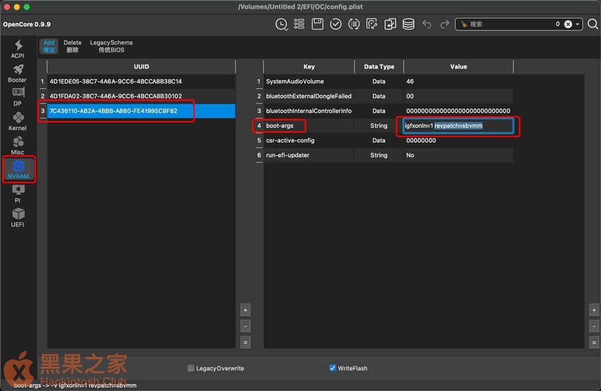Open the Kernel section
Image resolution: width=601 pixels, height=391 pixels.
coord(18,121)
